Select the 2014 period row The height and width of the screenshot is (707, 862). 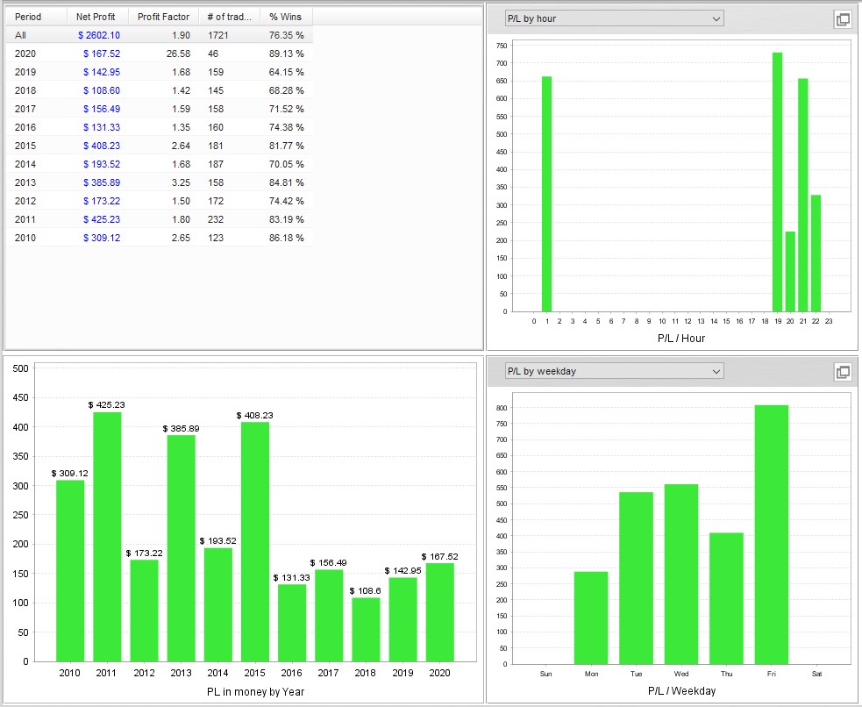coord(160,164)
